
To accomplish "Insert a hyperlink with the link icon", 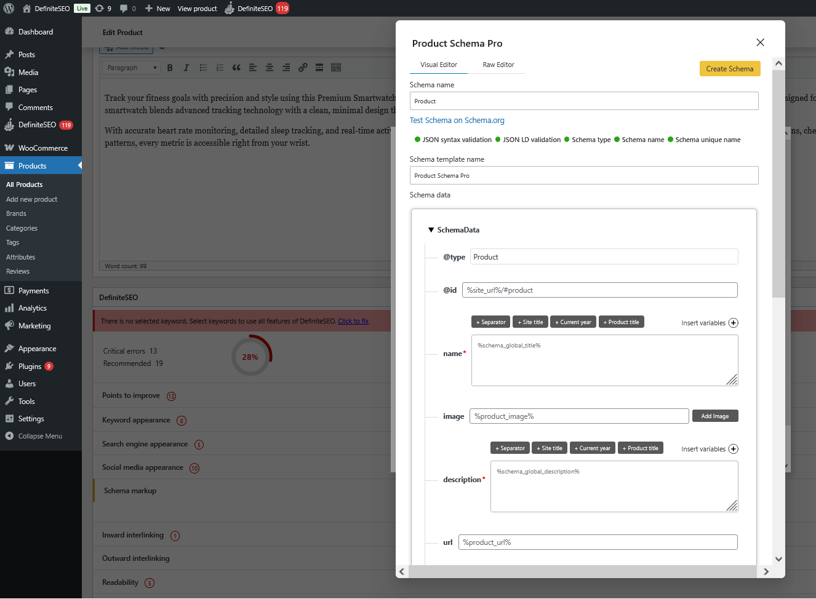I will [303, 68].
